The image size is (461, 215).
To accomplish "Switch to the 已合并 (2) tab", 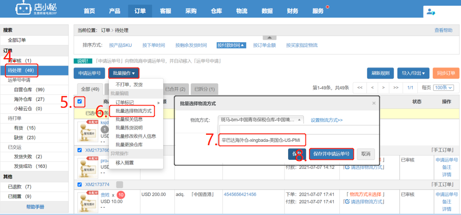I will [x=175, y=89].
